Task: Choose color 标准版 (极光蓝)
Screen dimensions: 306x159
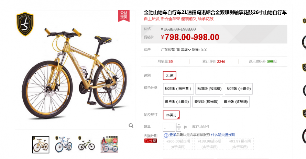Action: coord(178,89)
